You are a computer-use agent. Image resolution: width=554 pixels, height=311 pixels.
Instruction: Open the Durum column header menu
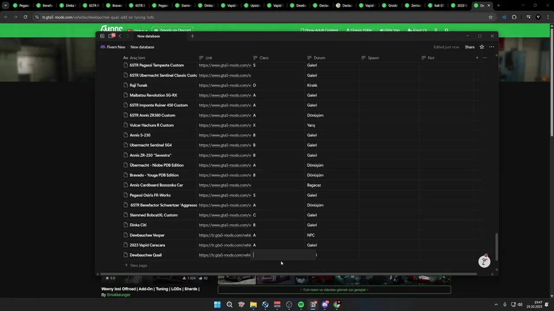tap(316, 58)
